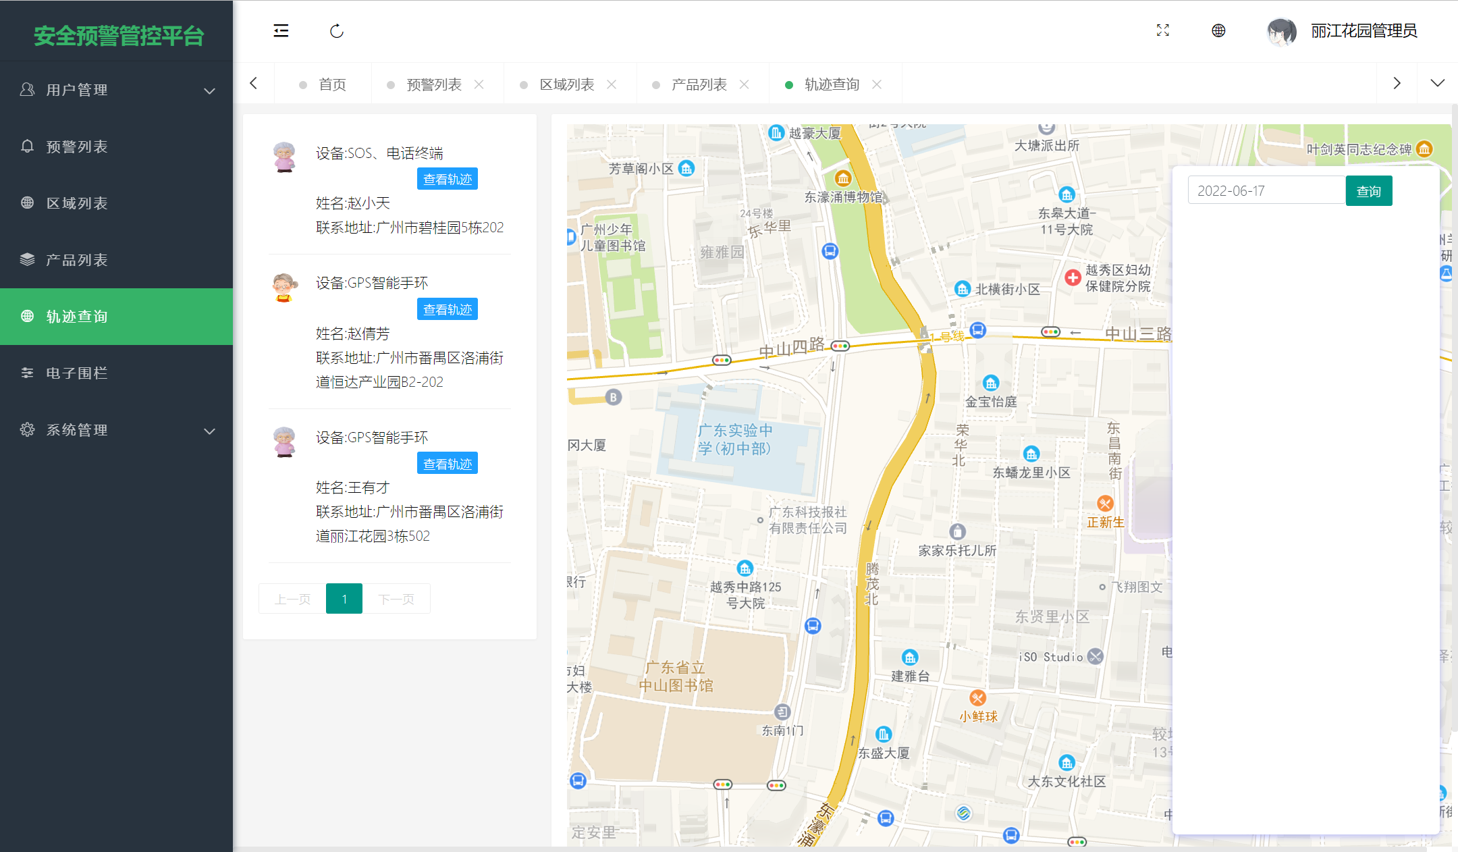The image size is (1458, 852).
Task: Click the admin avatar picture
Action: 1281,31
